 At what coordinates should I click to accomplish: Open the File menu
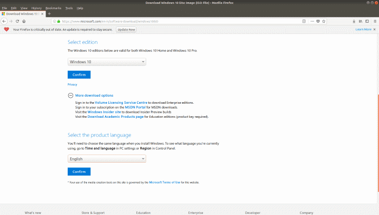4,8
